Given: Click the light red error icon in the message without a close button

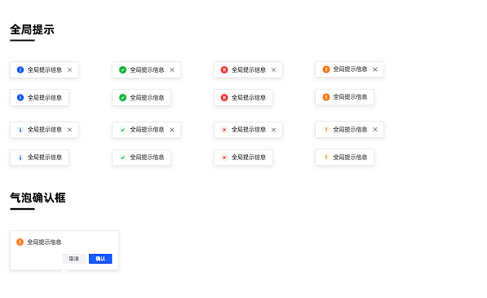Looking at the screenshot, I should 224,158.
